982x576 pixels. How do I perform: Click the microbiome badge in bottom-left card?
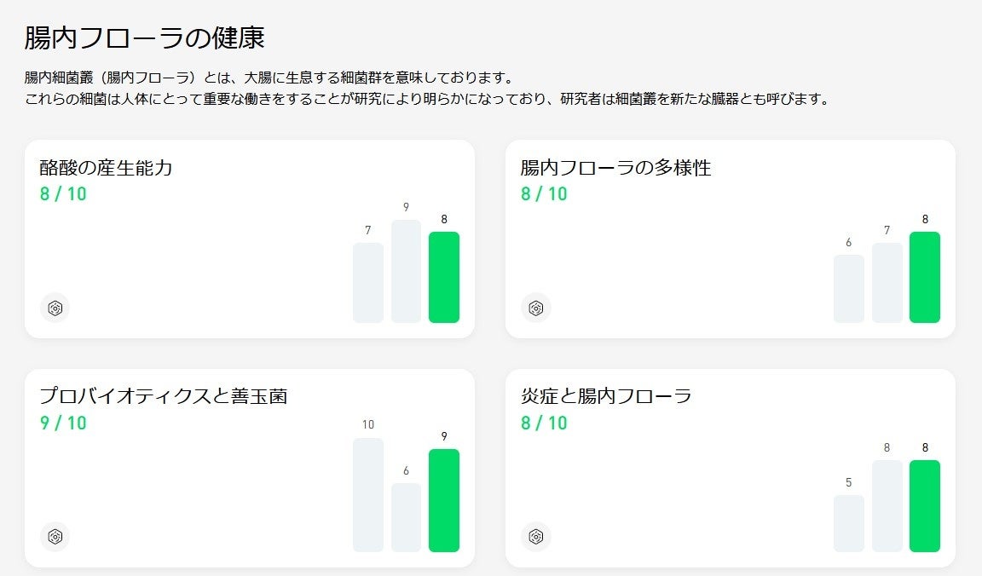[55, 537]
